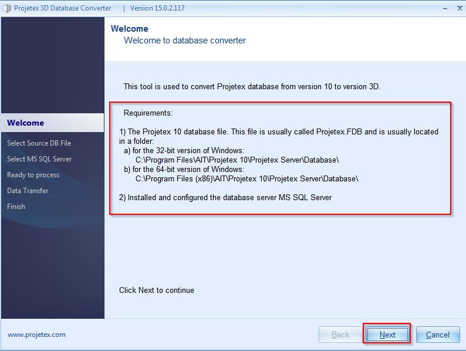Select the 'Ready to process' step
The image size is (466, 351).
coord(33,175)
